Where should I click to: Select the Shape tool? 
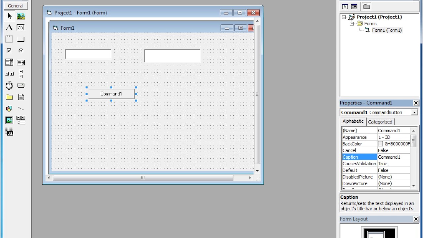tap(9, 108)
